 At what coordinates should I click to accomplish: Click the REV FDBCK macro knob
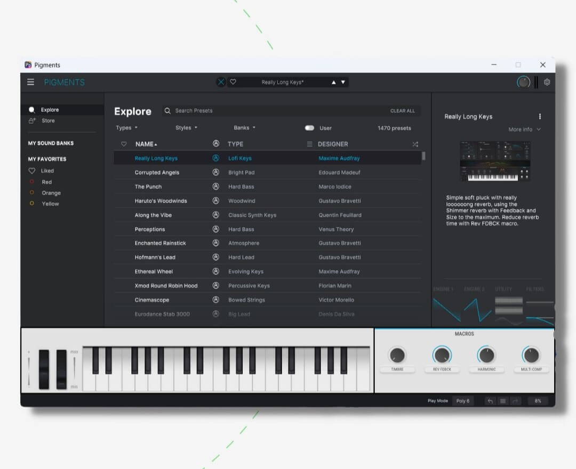pos(442,355)
